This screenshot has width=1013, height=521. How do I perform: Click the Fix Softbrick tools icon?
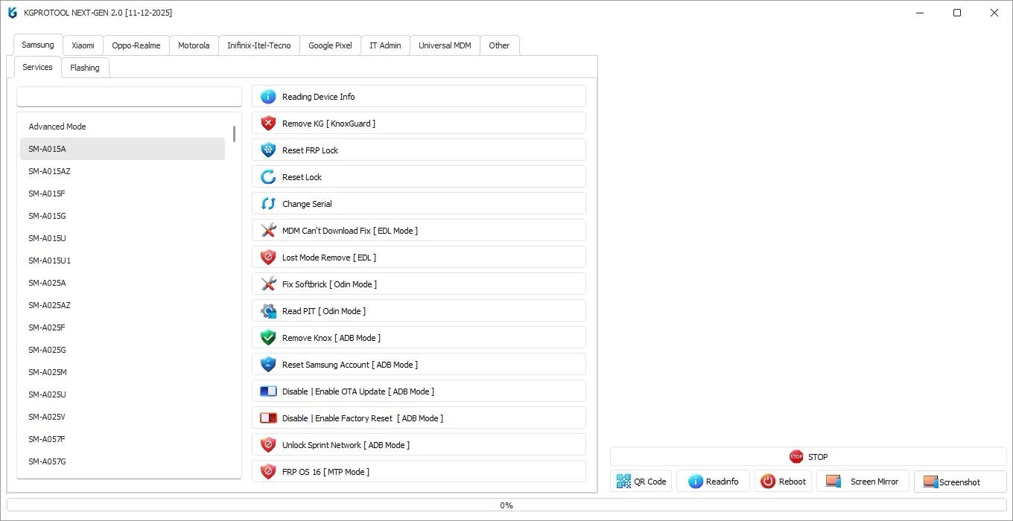(x=268, y=284)
